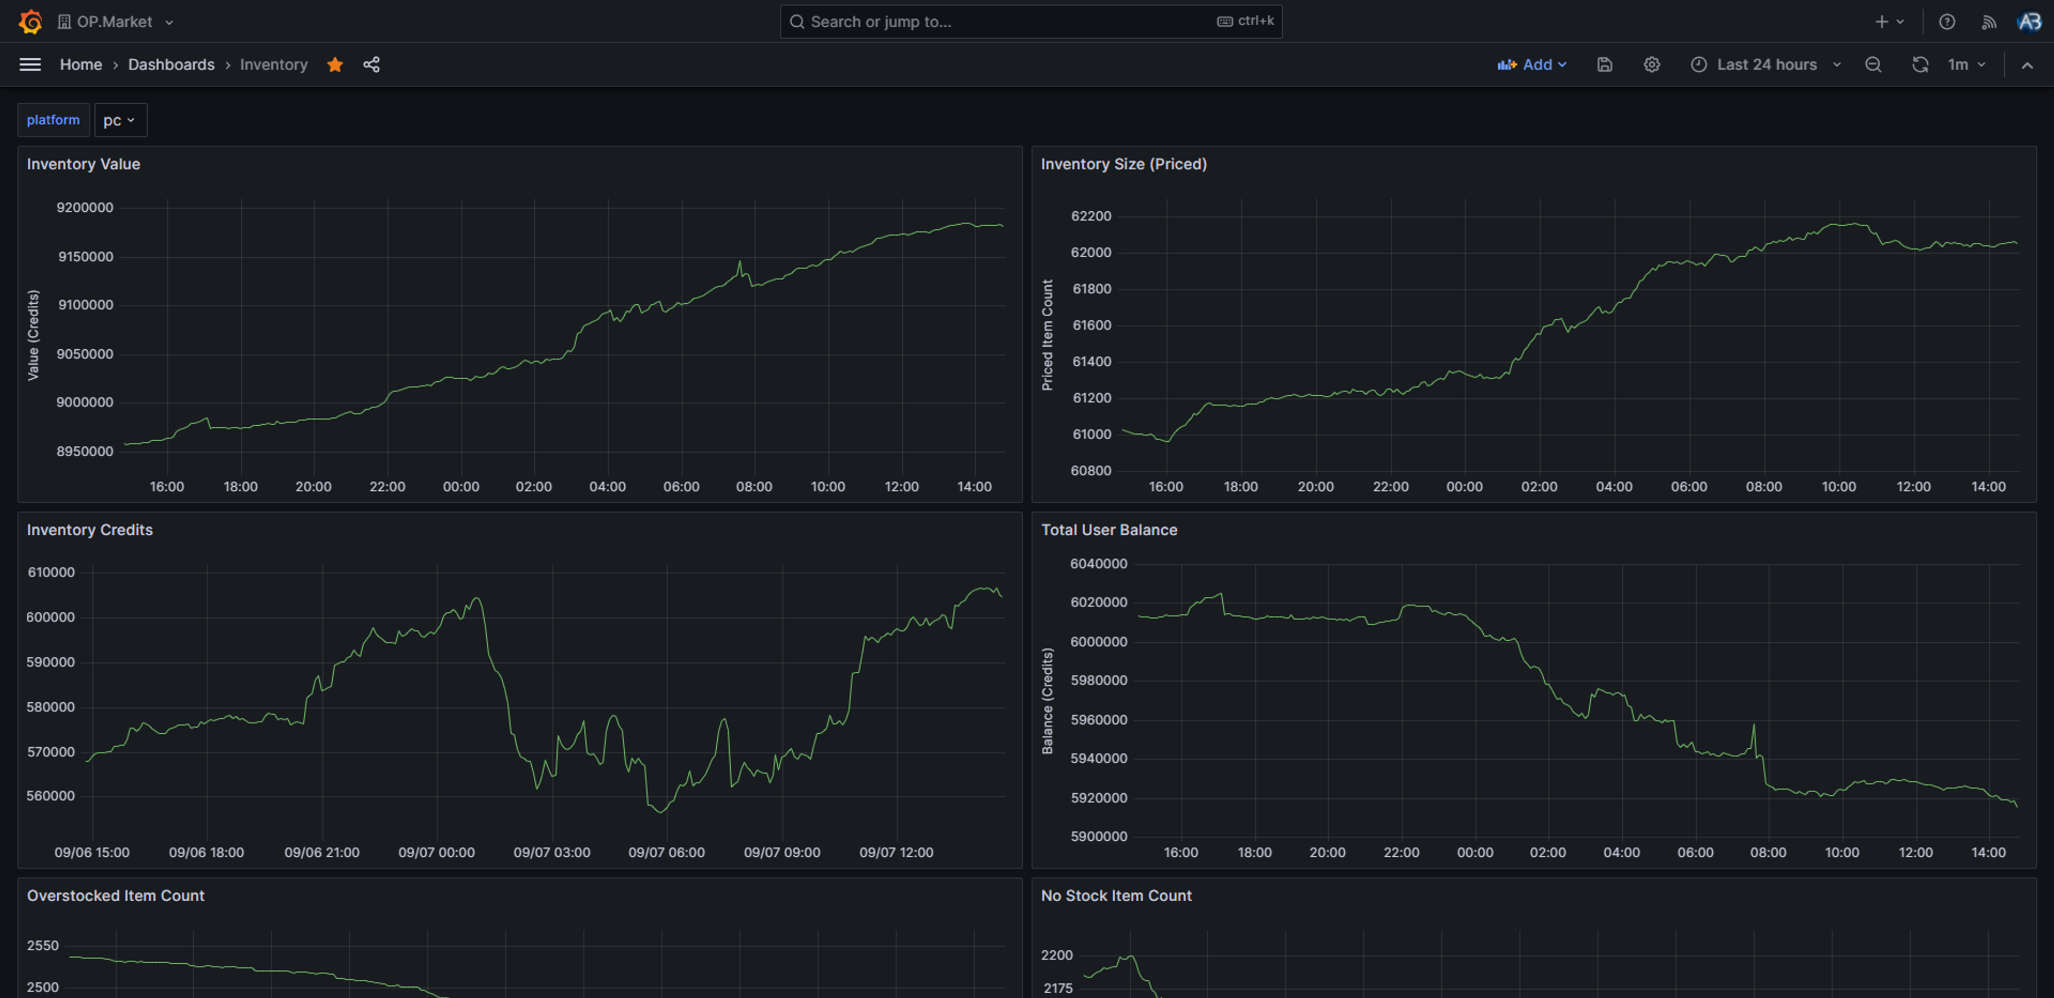Go to Home breadcrumb link
Image resolution: width=2054 pixels, height=998 pixels.
click(81, 65)
